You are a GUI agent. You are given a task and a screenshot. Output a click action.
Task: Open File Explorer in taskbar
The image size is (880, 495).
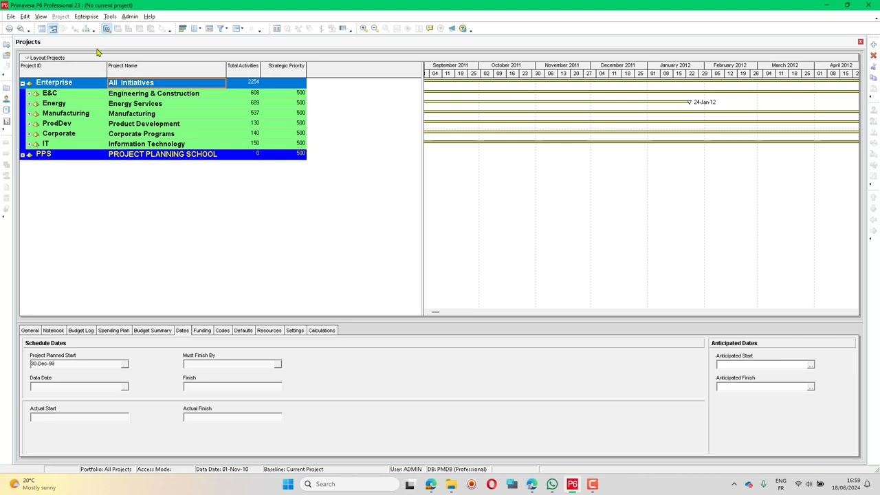click(x=451, y=484)
